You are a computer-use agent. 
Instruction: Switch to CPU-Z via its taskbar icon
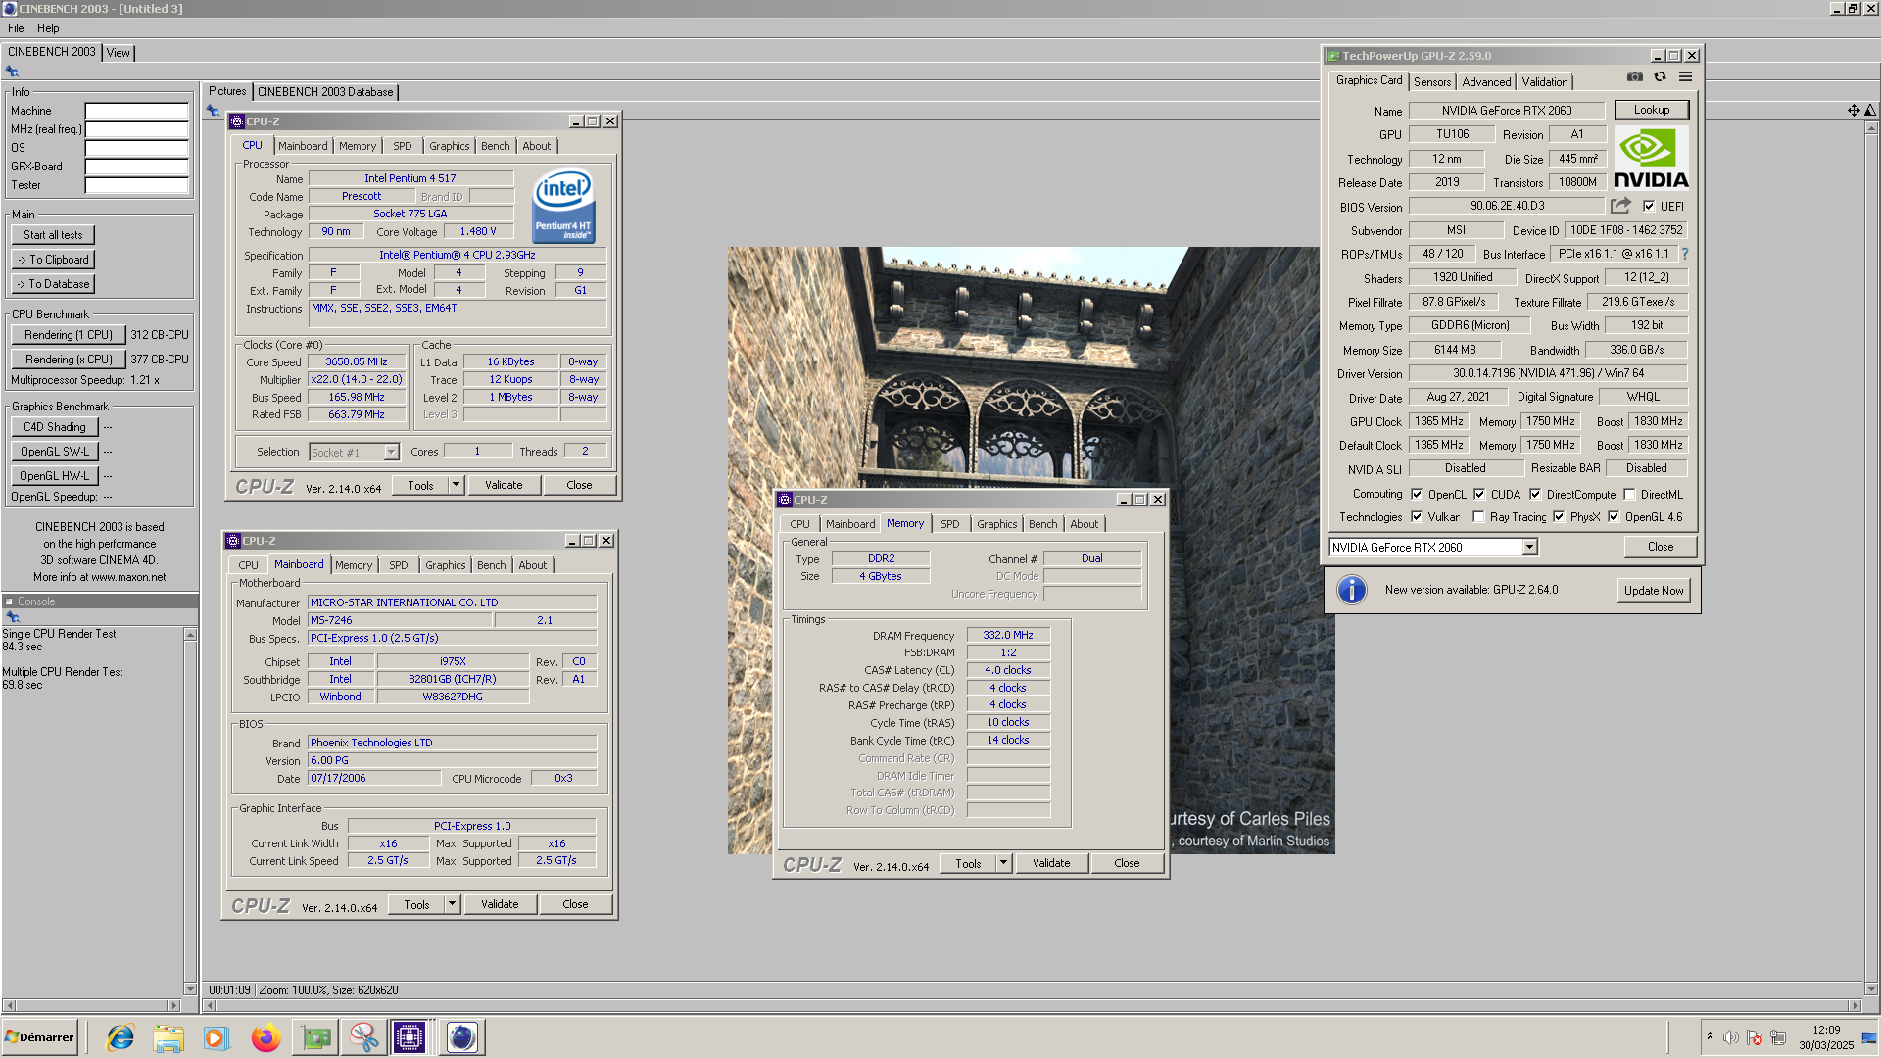(410, 1037)
